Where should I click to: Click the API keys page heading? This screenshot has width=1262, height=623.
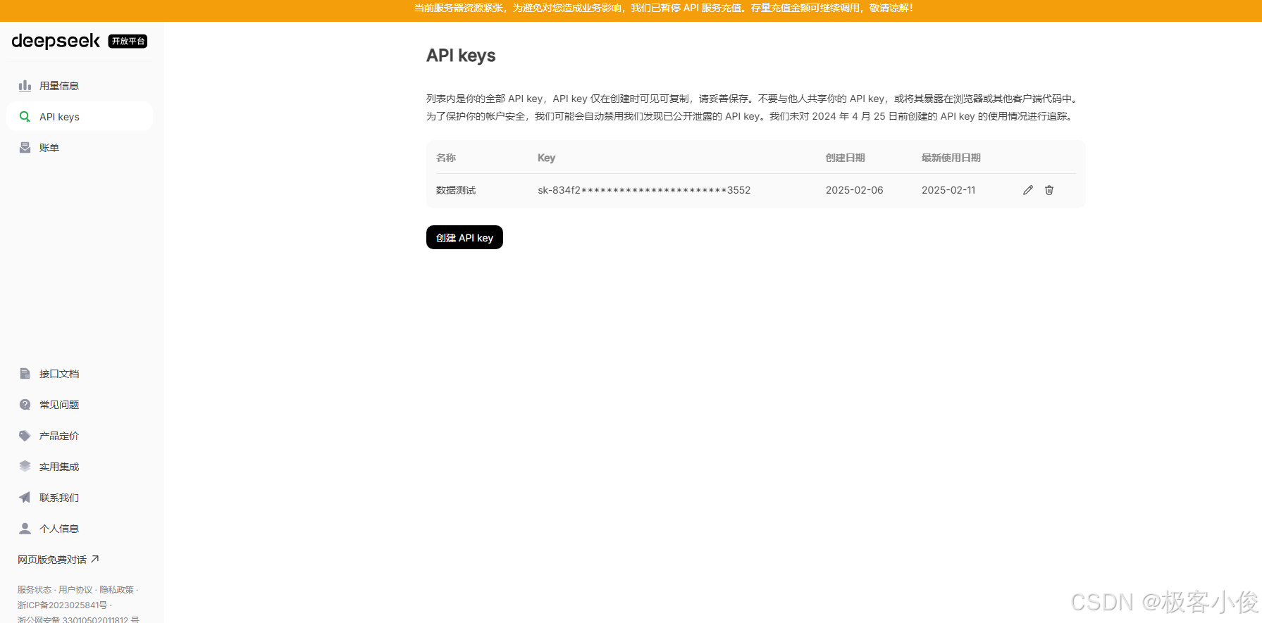461,56
